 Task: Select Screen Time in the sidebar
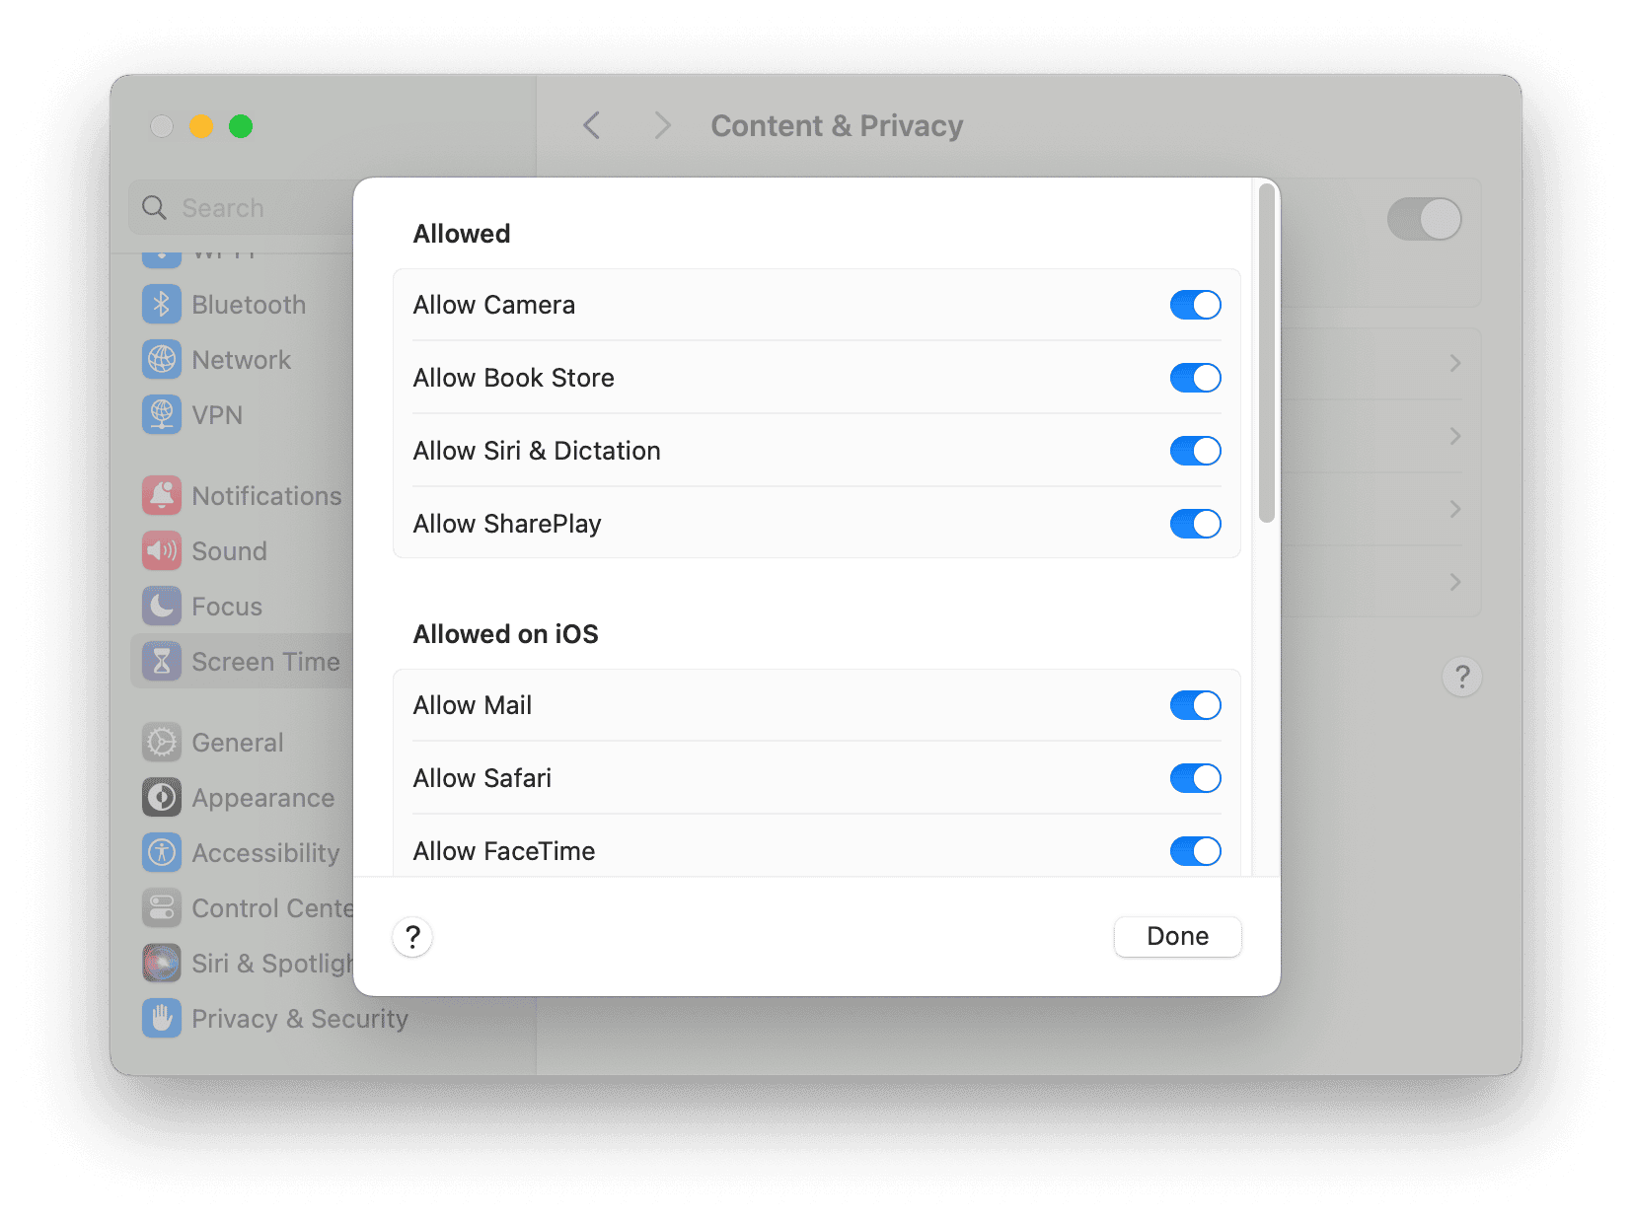[243, 662]
